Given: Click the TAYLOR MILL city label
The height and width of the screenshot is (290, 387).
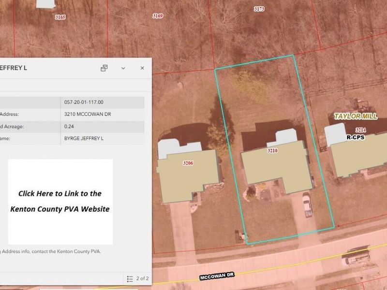Looking at the screenshot, I should point(356,116).
